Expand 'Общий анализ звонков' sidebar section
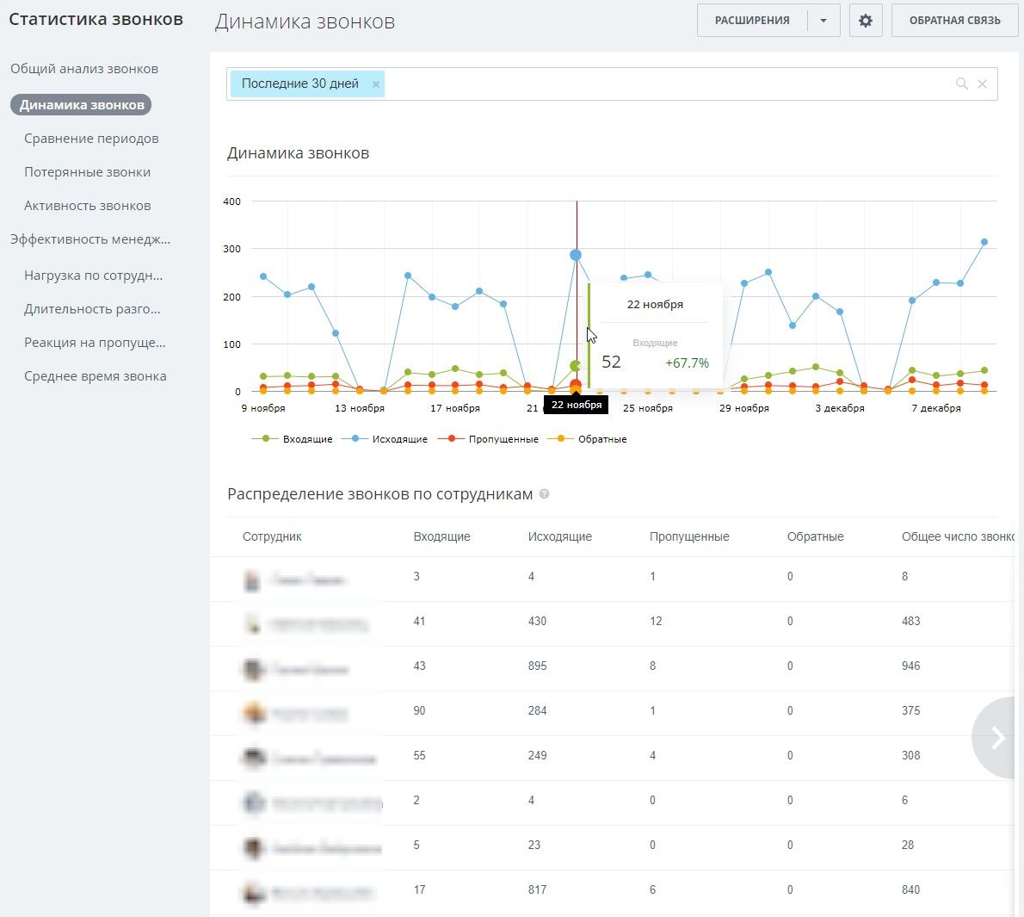Screen dimensions: 1024x917 [x=84, y=69]
